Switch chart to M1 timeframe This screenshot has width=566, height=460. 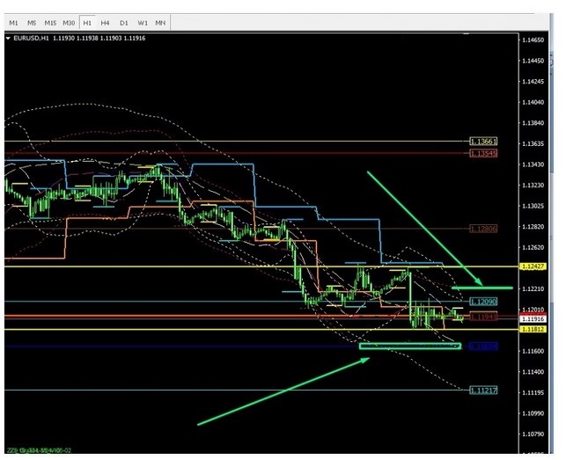pos(13,21)
